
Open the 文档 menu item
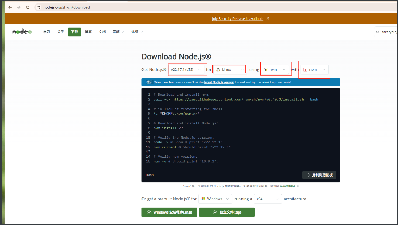pyautogui.click(x=102, y=32)
